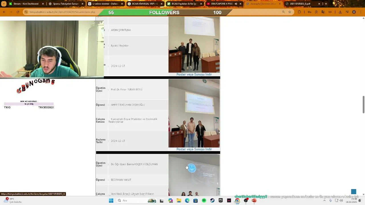Click the blue square button at bottom-right
Viewport: 365px width, 205px height.
[354, 192]
